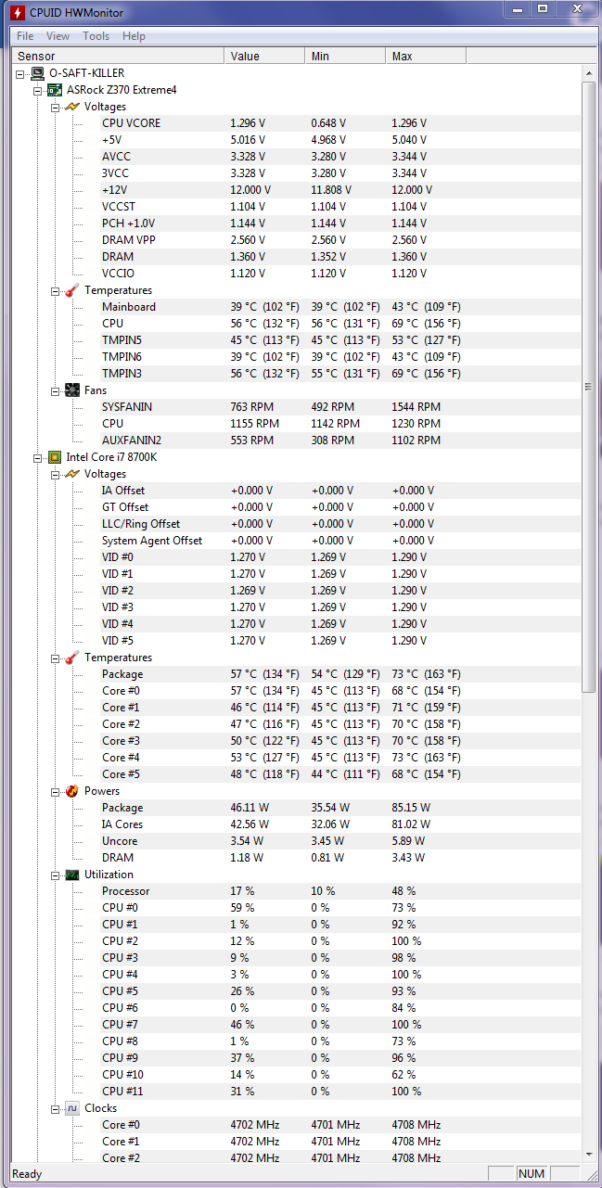The width and height of the screenshot is (602, 1188).
Task: Minimize the HWMonitor window
Action: click(x=518, y=9)
